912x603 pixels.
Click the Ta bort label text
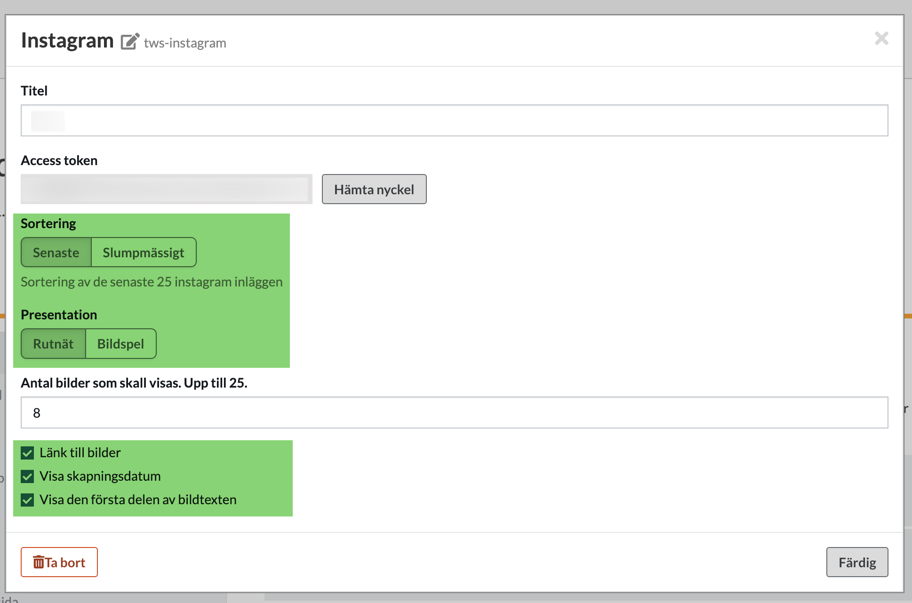pos(65,563)
